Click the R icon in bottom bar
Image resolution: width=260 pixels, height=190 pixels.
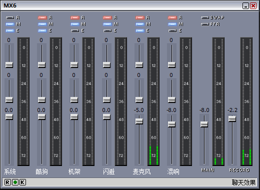[7, 182]
